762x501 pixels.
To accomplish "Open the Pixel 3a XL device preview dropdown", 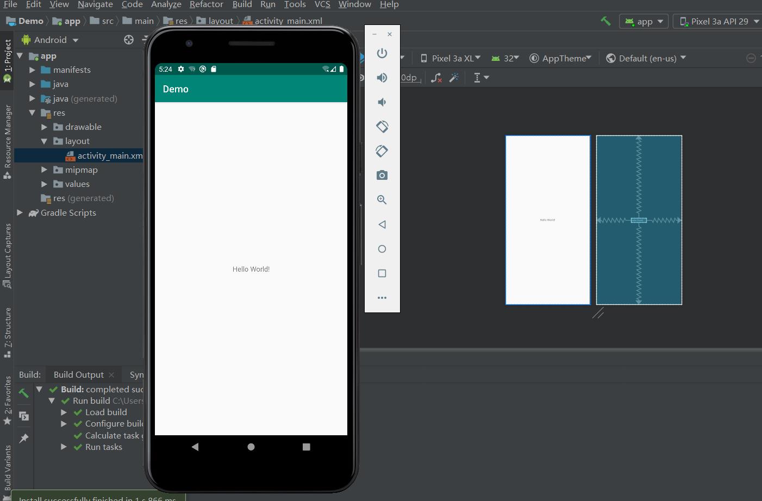I will [451, 58].
